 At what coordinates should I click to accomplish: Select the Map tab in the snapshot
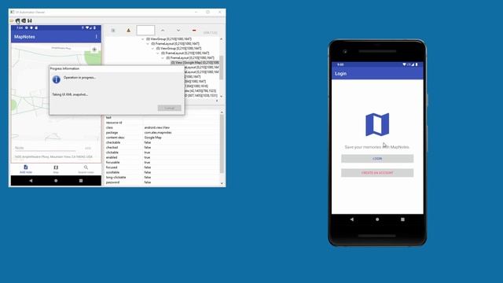56,169
